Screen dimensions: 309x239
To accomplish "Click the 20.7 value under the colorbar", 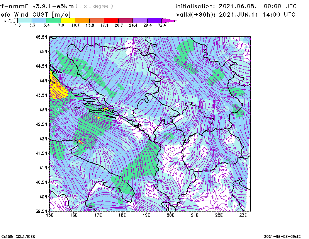I will 119,25.
